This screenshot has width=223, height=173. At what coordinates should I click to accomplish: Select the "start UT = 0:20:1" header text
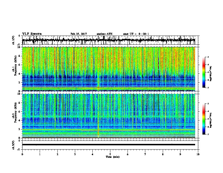tap(136, 34)
